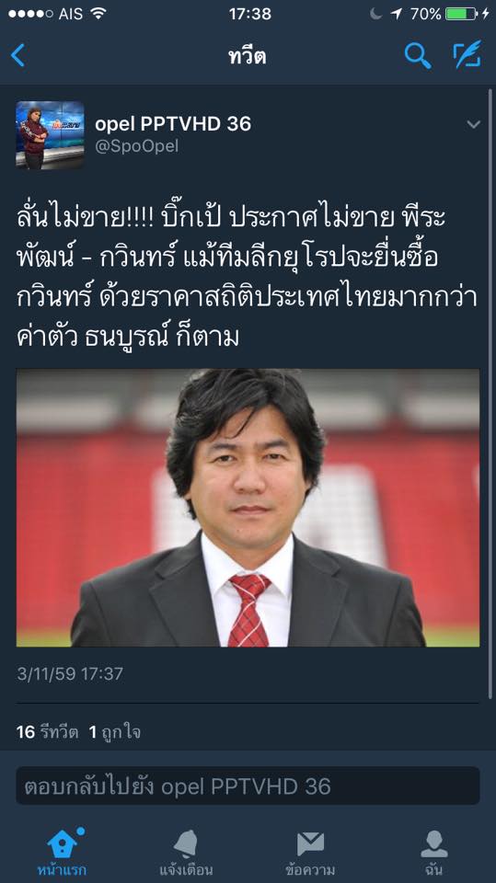496x883 pixels.
Task: Open opel PPTVHD 36 profile avatar
Action: click(50, 135)
